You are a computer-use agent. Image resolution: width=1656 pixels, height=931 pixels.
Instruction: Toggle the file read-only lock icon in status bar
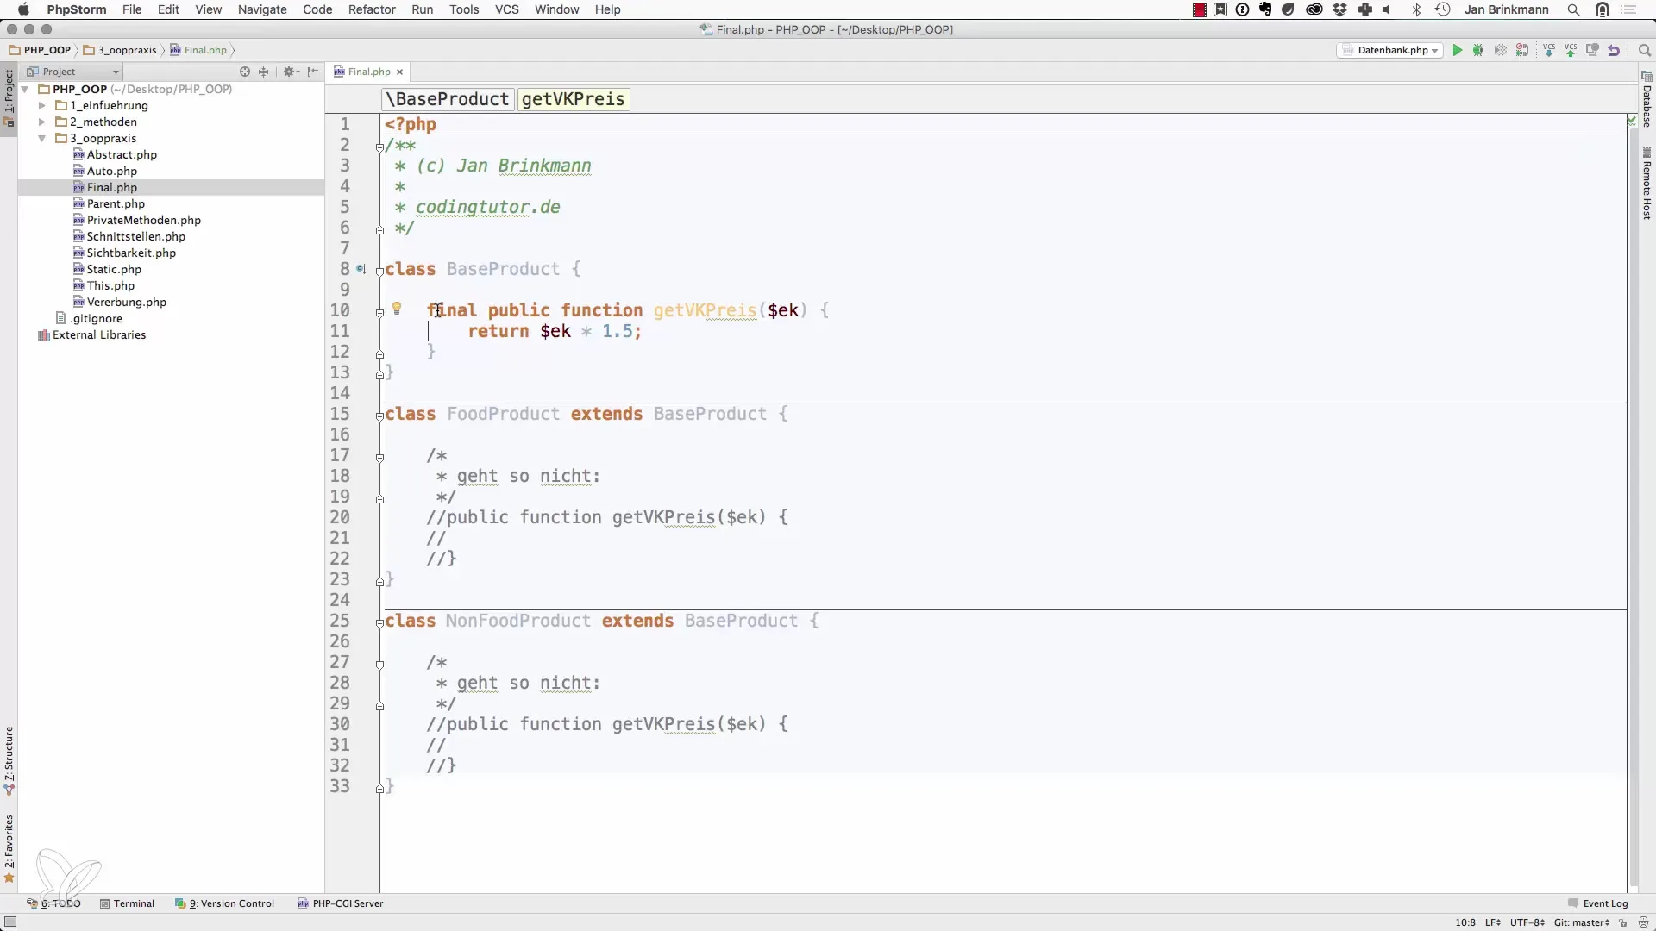coord(1622,922)
